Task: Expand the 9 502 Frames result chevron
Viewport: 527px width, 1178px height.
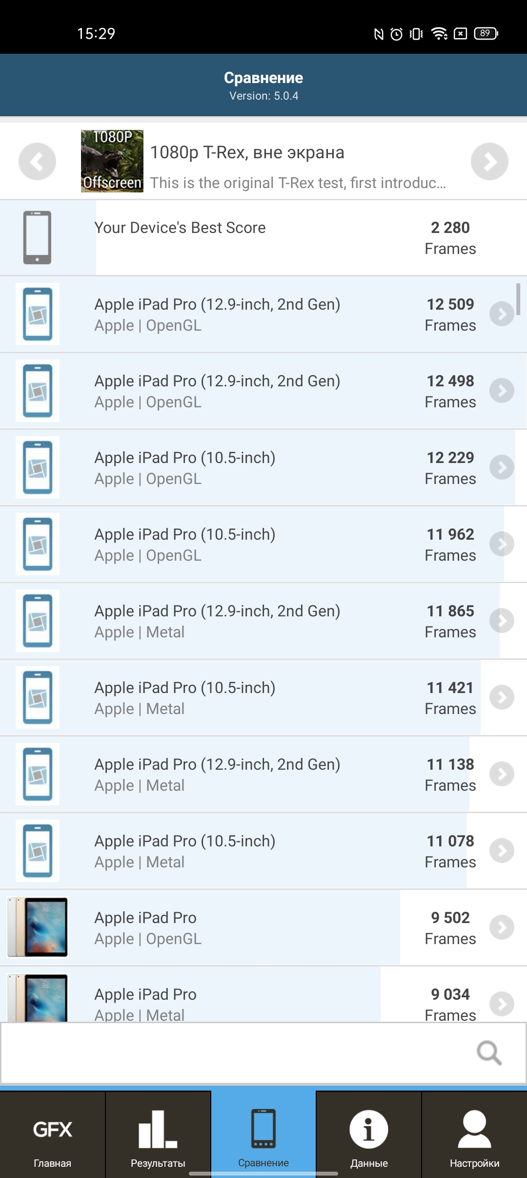Action: (502, 927)
